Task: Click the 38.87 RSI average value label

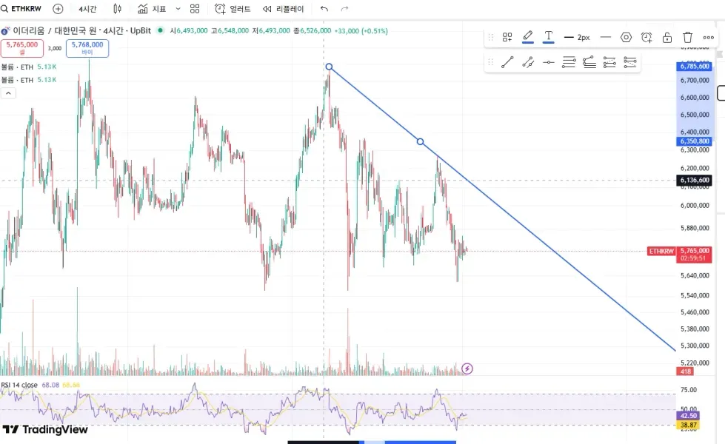Action: pos(688,425)
